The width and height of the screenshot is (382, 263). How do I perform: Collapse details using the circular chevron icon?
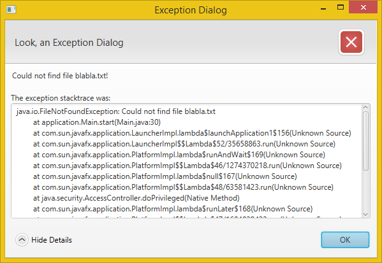pyautogui.click(x=22, y=240)
